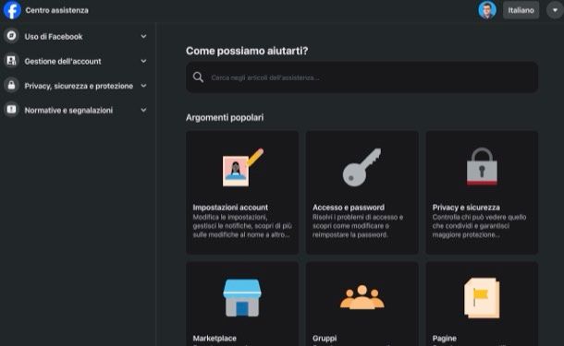Click the Privacy e sicurezza description text
This screenshot has height=346, width=564.
[479, 226]
